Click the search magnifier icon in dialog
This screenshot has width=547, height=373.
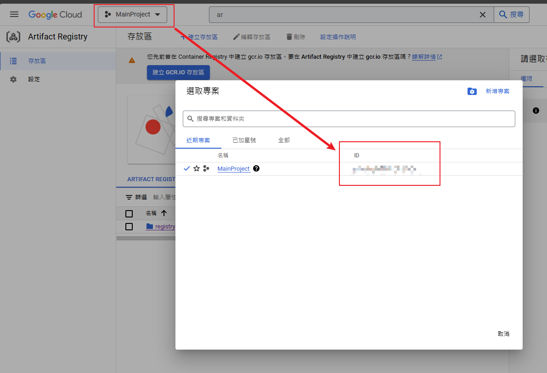pos(190,119)
